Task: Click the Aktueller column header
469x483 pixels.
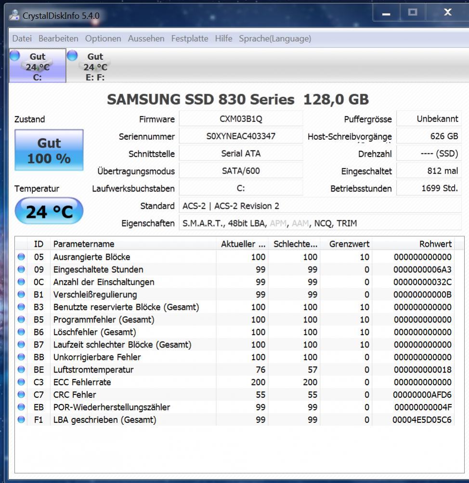Action: click(x=242, y=244)
